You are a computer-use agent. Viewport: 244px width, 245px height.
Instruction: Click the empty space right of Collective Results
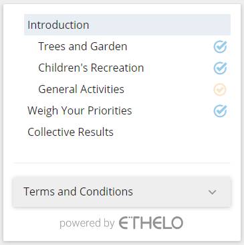172,132
